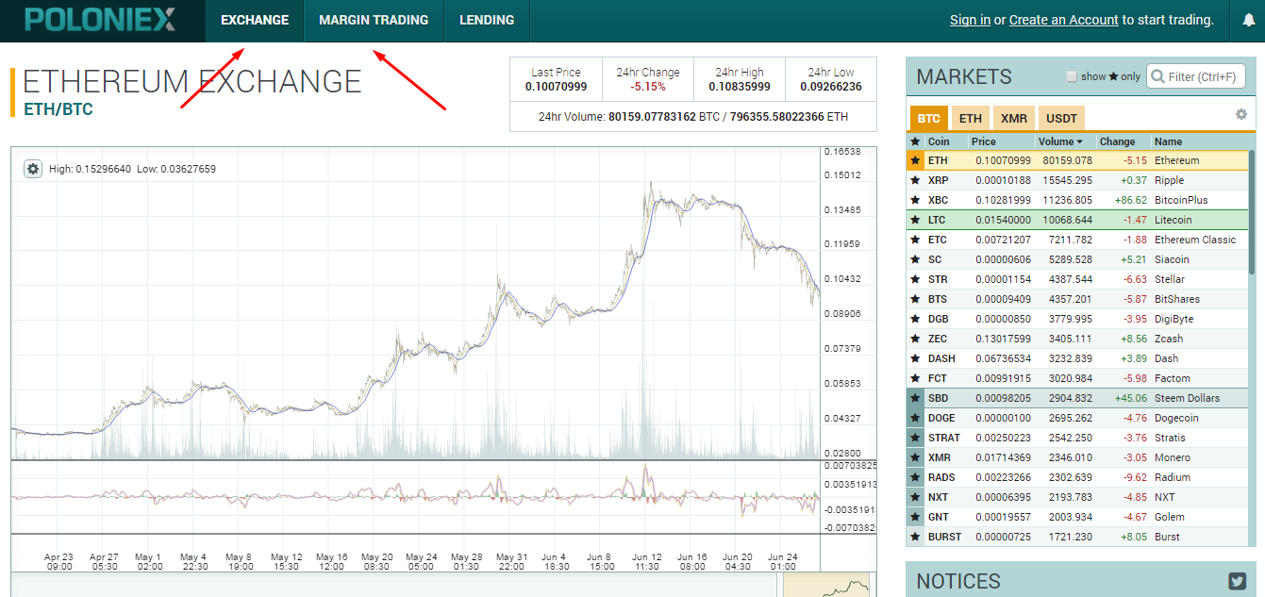Click the Poloniex logo
Viewport: 1265px width, 597px height.
[x=100, y=20]
